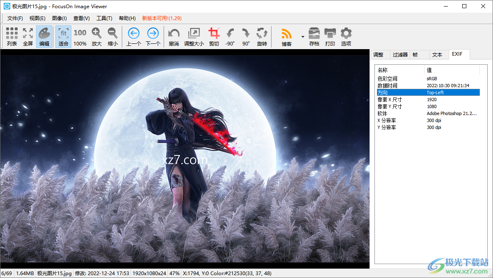Click the sRGB value cell
The width and height of the screenshot is (493, 278).
(432, 79)
